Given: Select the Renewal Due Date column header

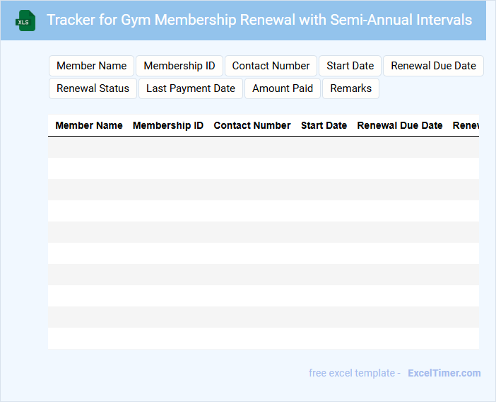Looking at the screenshot, I should point(400,125).
